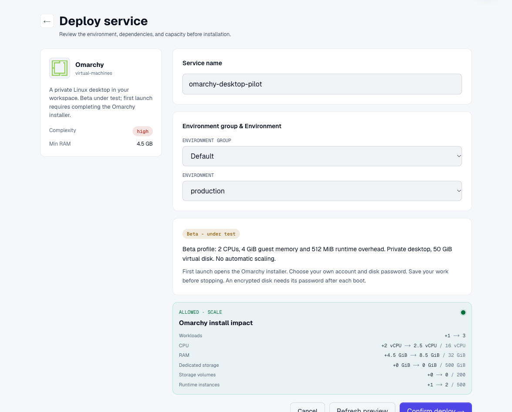Image resolution: width=512 pixels, height=412 pixels.
Task: Click the First launch installer note text
Action: [315, 276]
